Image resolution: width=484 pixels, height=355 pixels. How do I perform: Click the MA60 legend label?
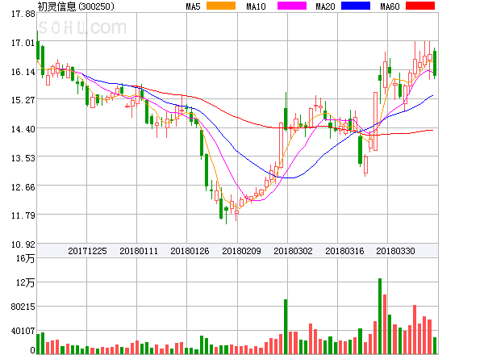(x=390, y=6)
